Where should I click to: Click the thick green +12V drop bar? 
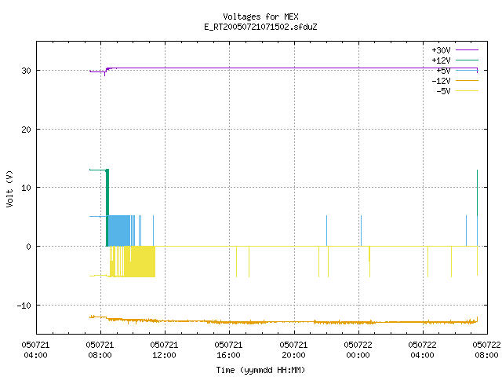107,207
